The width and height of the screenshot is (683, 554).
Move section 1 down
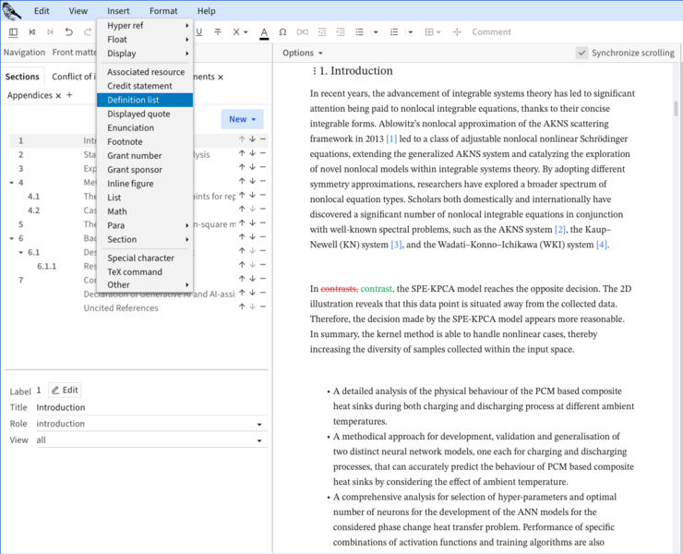(252, 139)
